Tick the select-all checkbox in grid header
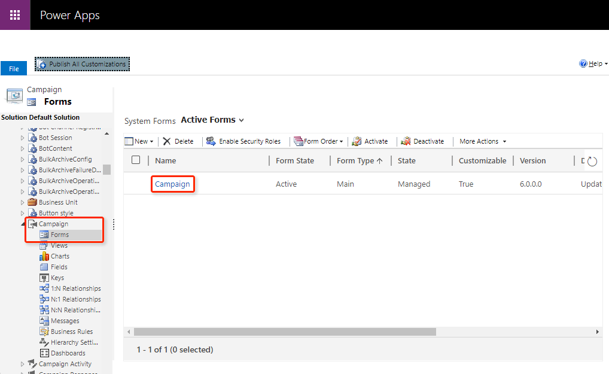Image resolution: width=609 pixels, height=374 pixels. coord(136,160)
